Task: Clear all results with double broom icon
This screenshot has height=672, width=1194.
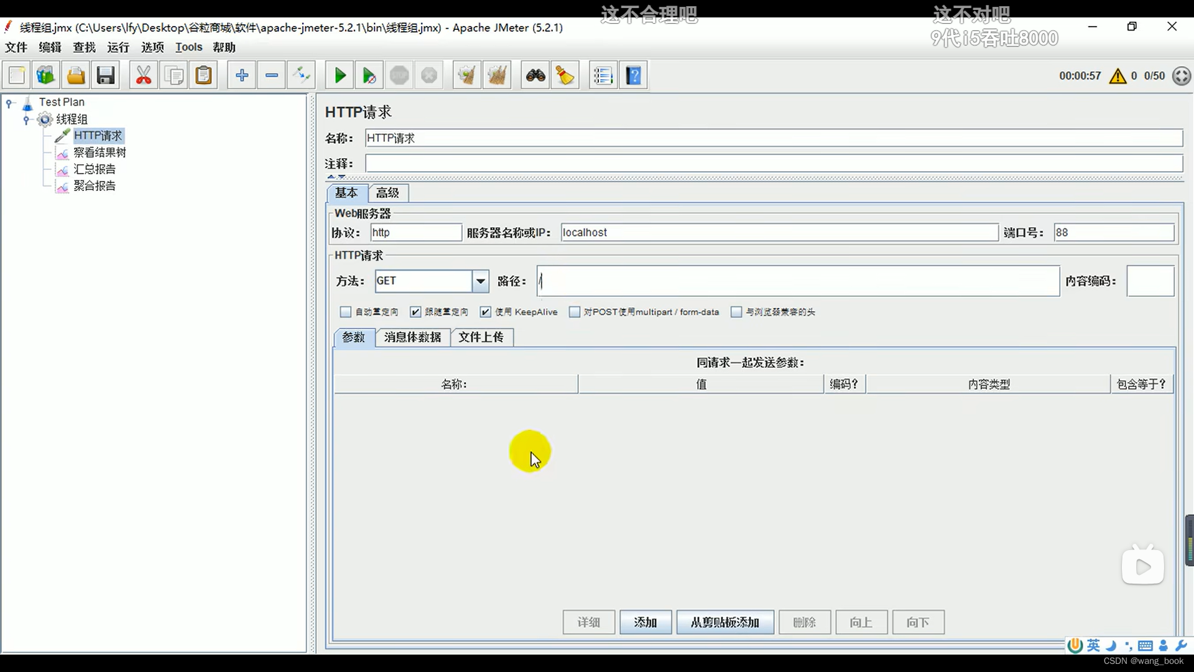Action: (497, 75)
